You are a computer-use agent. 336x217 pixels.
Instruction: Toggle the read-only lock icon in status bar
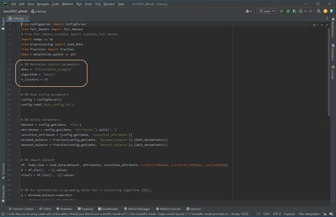[325, 214]
